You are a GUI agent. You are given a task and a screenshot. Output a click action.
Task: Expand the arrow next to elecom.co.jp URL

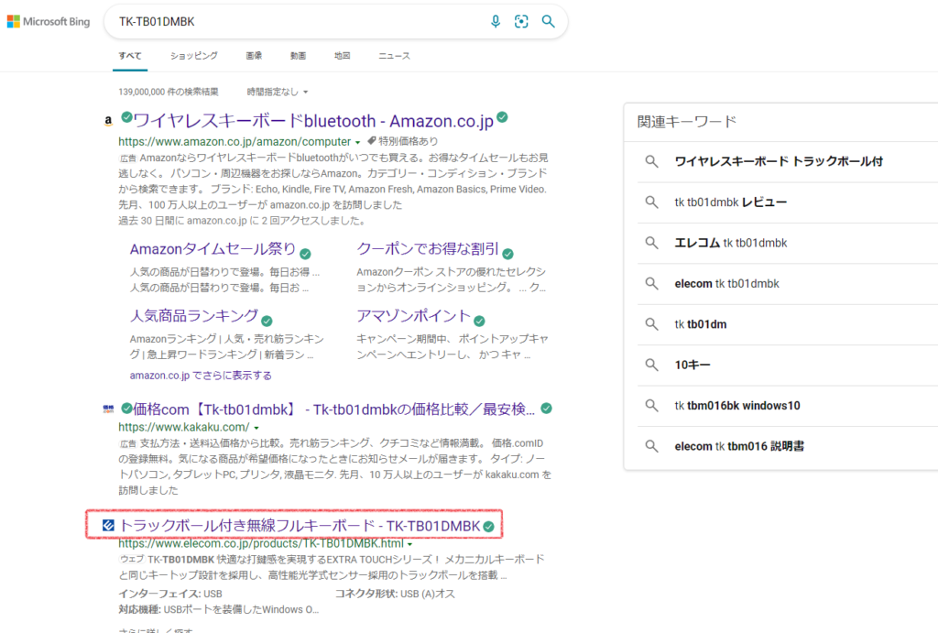(409, 544)
